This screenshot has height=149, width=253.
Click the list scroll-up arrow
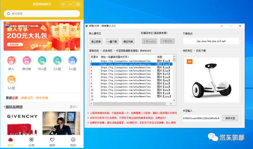point(174,56)
